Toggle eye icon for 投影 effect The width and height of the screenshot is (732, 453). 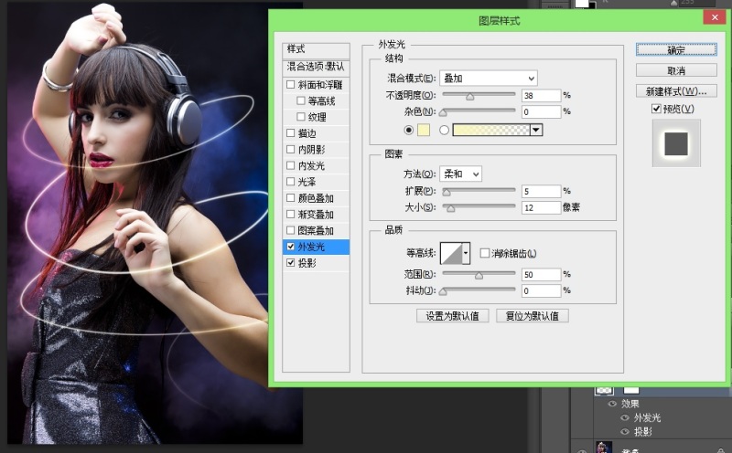click(625, 432)
